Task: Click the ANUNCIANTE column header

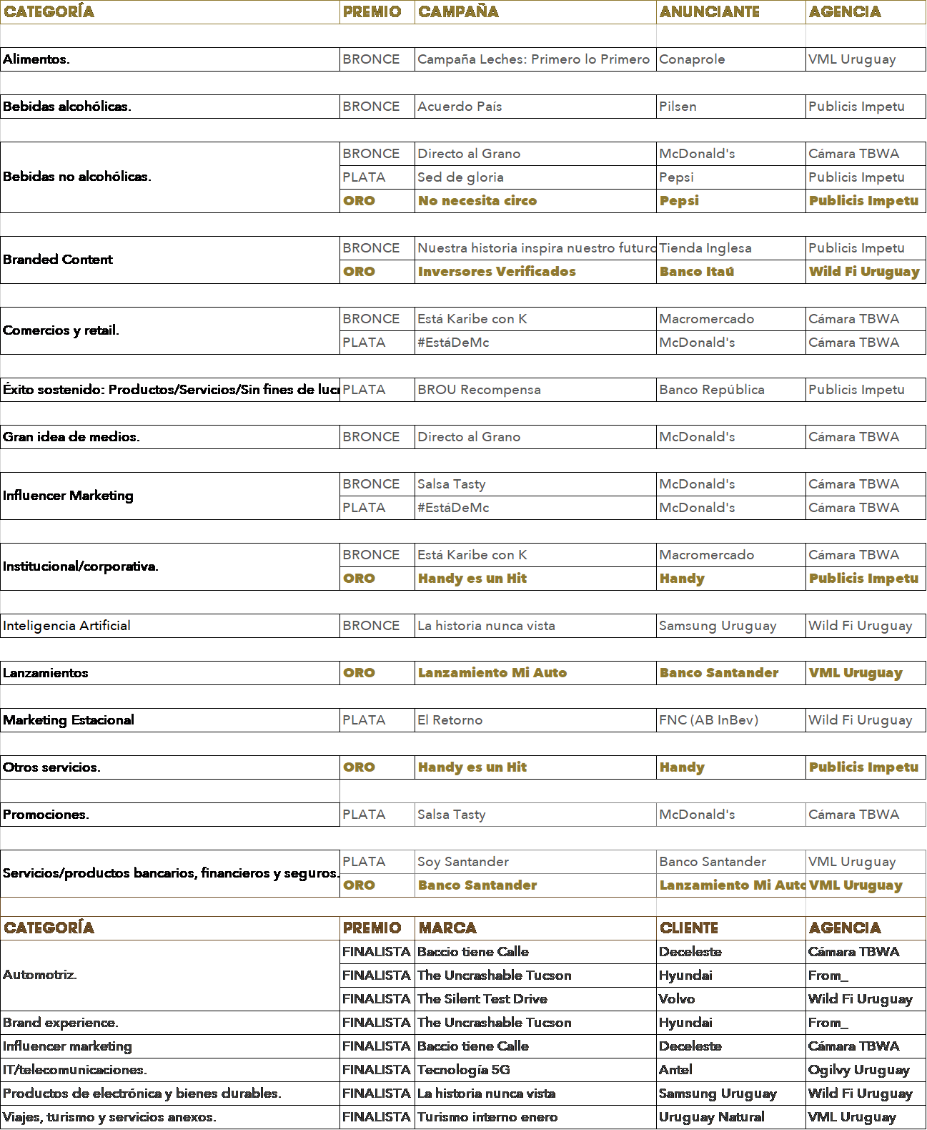Action: click(730, 12)
